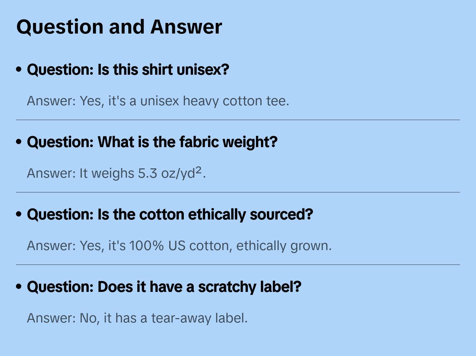The width and height of the screenshot is (476, 356).
Task: Click the "Question and Answer" heading
Action: [x=119, y=27]
